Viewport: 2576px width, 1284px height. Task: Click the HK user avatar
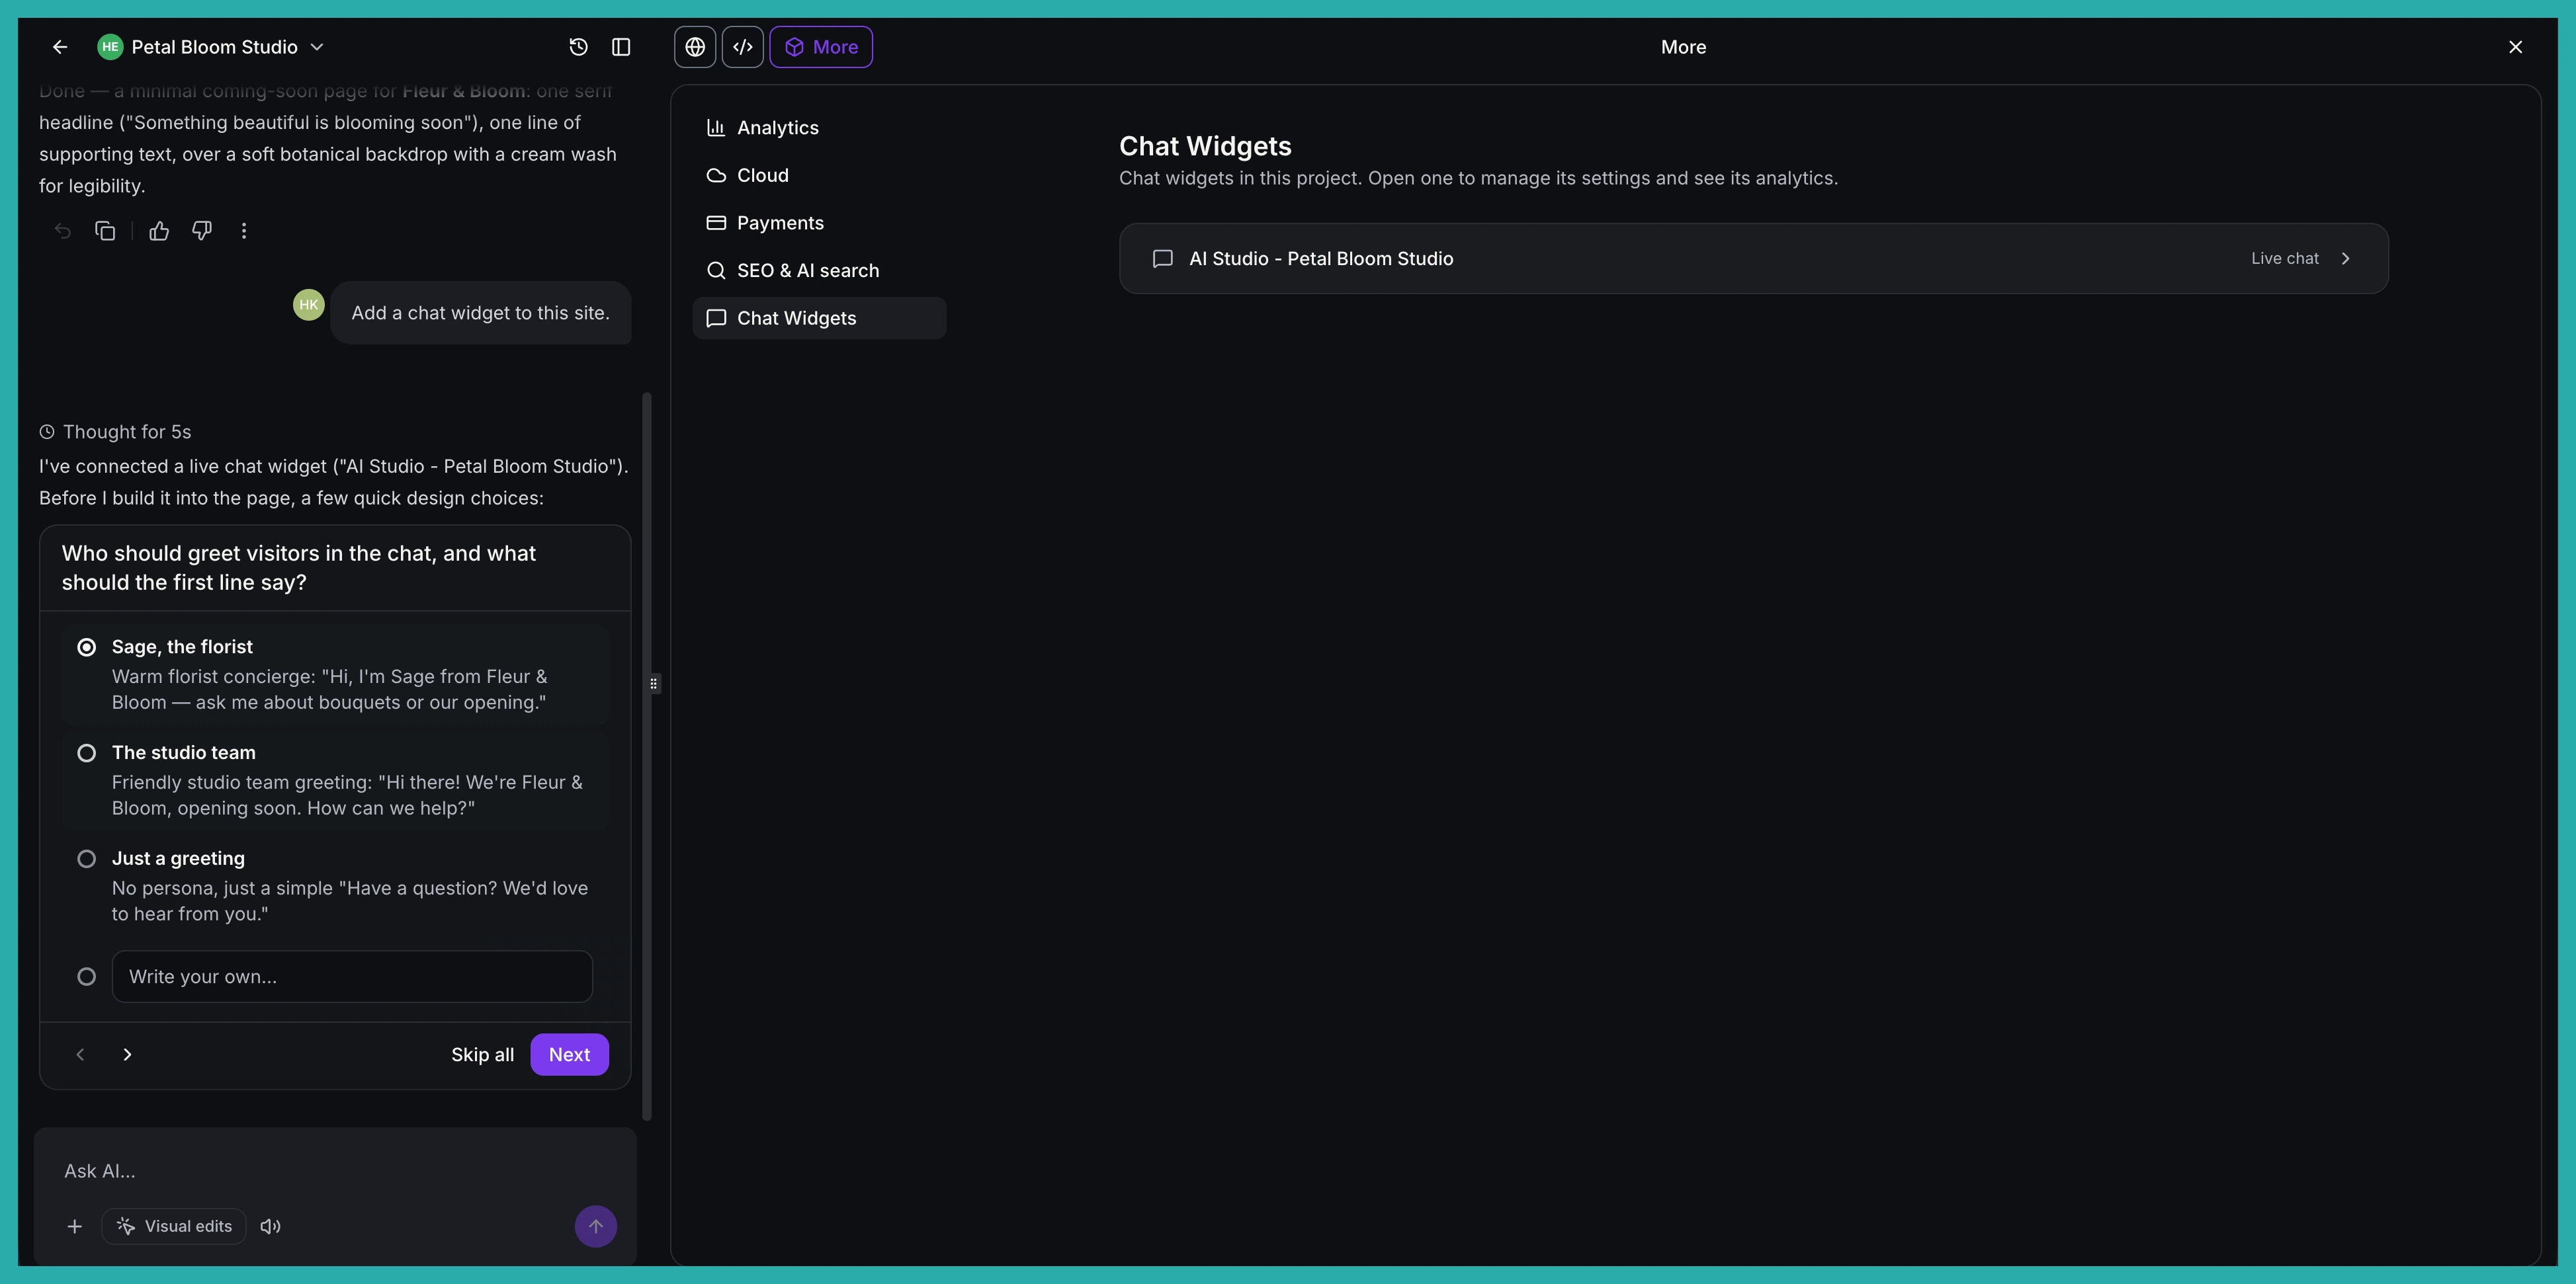[x=309, y=305]
